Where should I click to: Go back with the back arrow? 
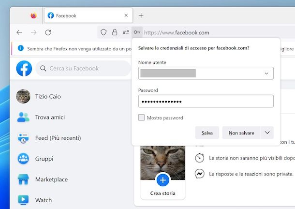19,32
